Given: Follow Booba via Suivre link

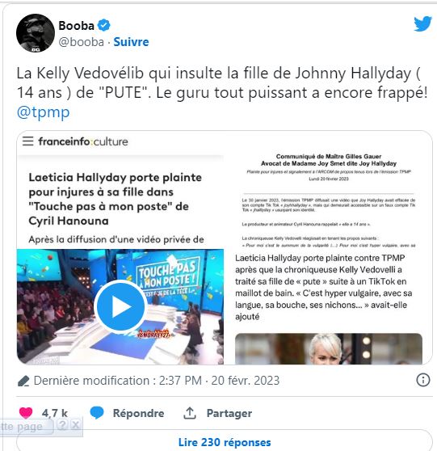Looking at the screenshot, I should tap(131, 42).
